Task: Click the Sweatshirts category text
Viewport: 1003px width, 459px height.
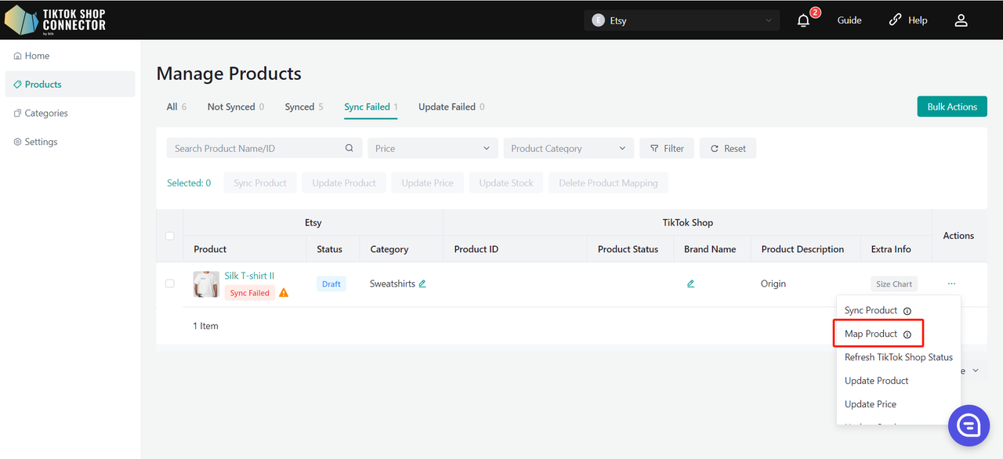Action: point(393,284)
